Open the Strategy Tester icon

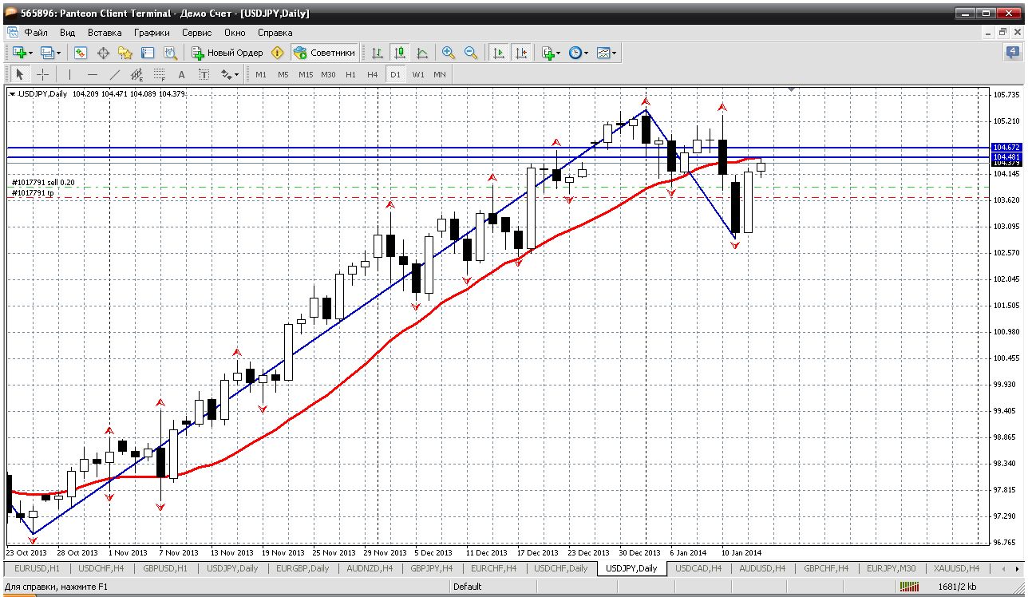170,53
